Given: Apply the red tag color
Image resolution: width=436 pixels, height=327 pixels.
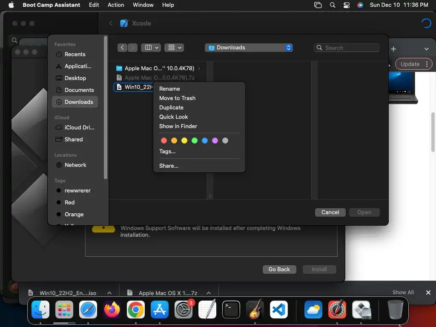Looking at the screenshot, I should click(x=164, y=141).
